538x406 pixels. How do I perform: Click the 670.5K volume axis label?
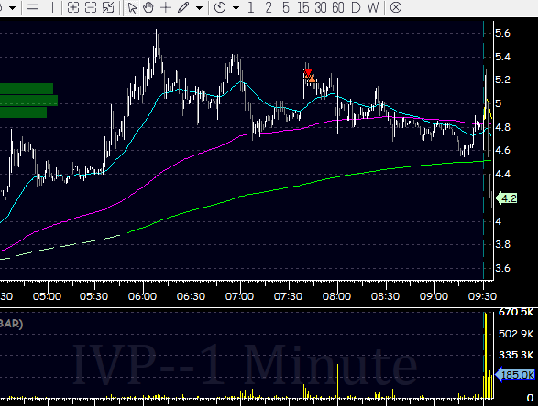point(516,312)
